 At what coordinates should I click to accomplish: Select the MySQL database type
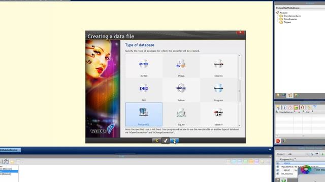(181, 66)
